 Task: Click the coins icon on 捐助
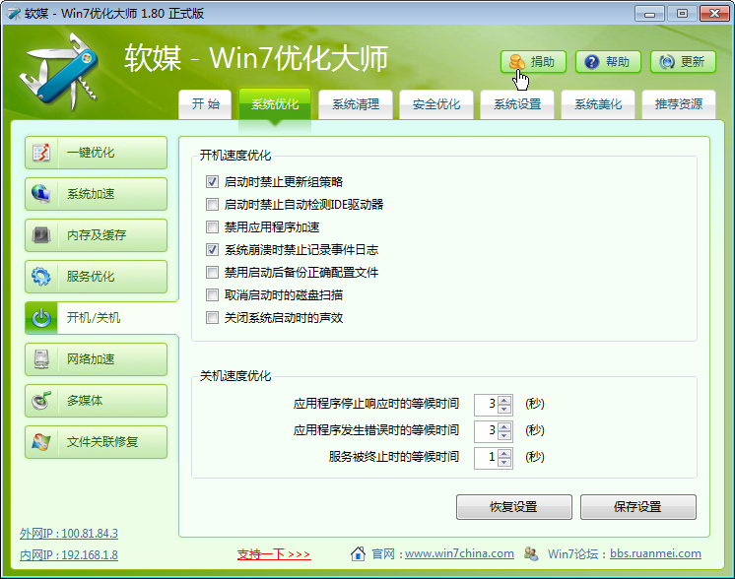pyautogui.click(x=517, y=61)
